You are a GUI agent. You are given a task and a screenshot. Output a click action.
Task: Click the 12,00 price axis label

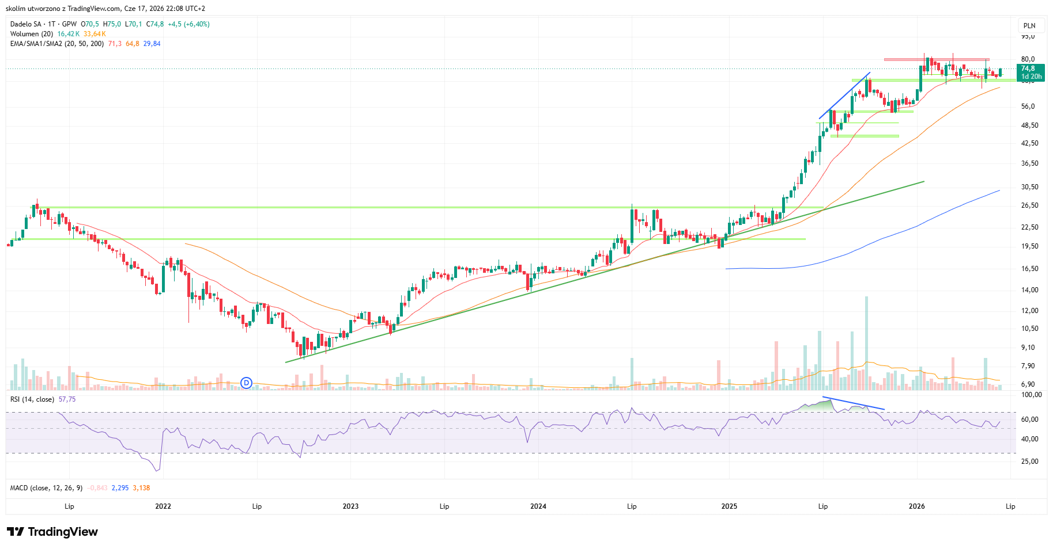[1030, 311]
